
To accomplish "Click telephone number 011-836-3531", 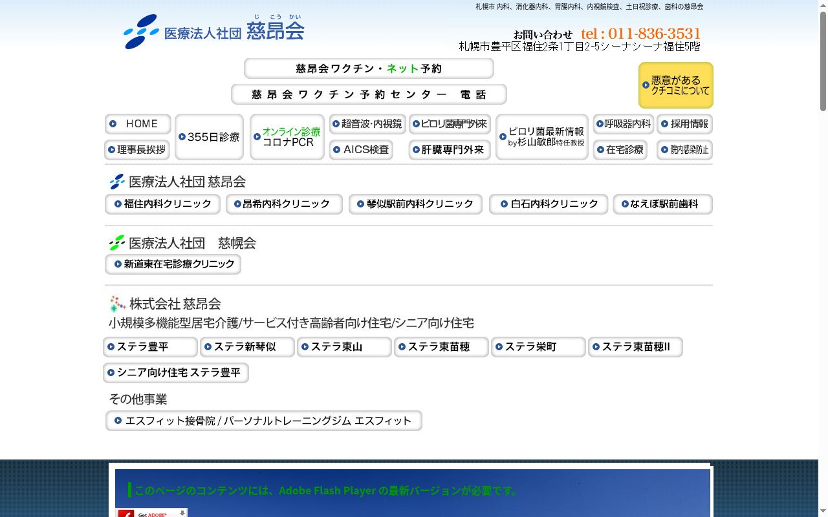I will point(640,34).
